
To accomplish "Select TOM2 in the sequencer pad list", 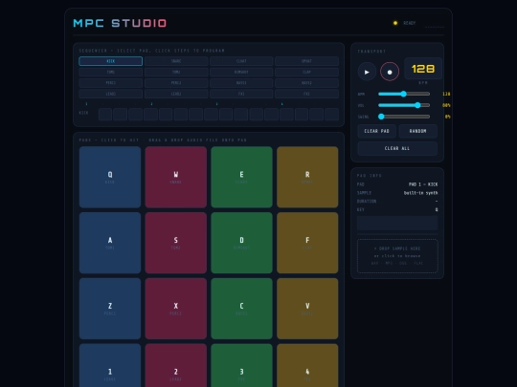I will pyautogui.click(x=176, y=72).
